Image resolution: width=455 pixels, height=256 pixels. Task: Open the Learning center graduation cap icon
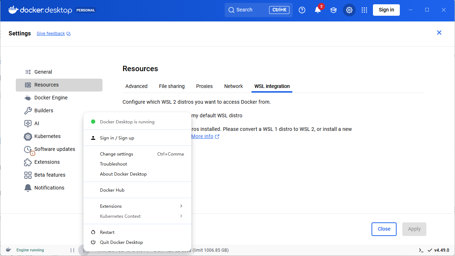334,10
